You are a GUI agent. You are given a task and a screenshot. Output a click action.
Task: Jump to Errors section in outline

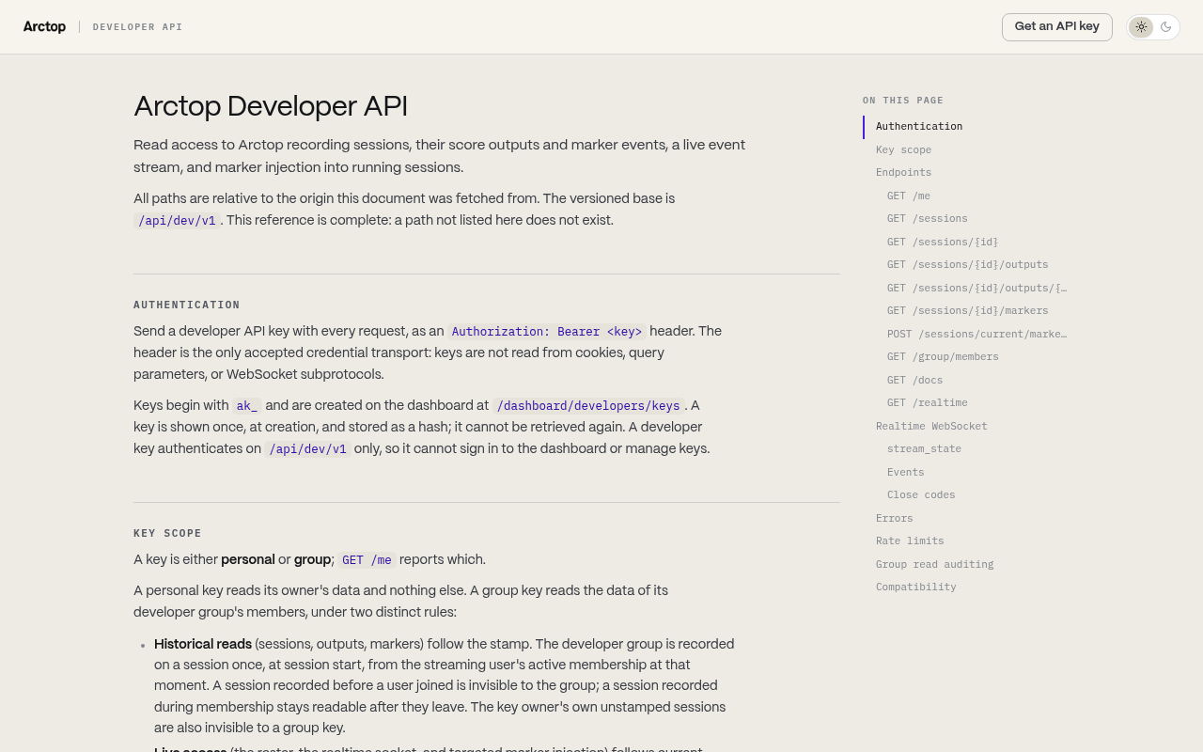click(x=894, y=519)
